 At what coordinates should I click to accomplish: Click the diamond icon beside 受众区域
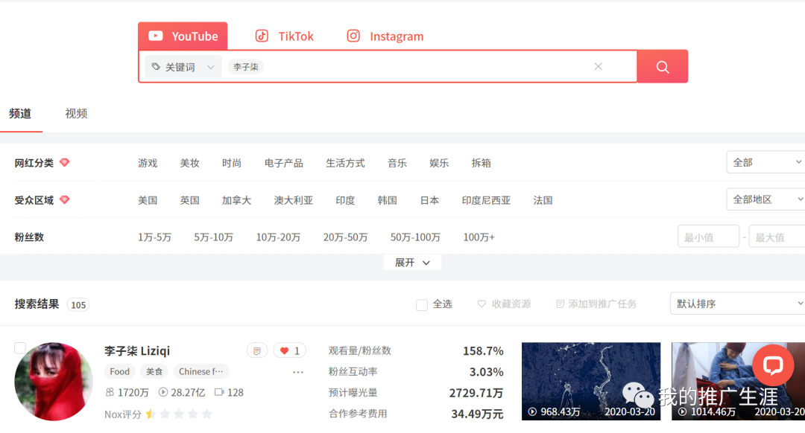[x=64, y=199]
